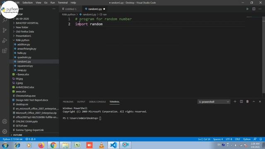This screenshot has height=149, width=265.
Task: Open the notifications bell in status bar
Action: pos(261,139)
